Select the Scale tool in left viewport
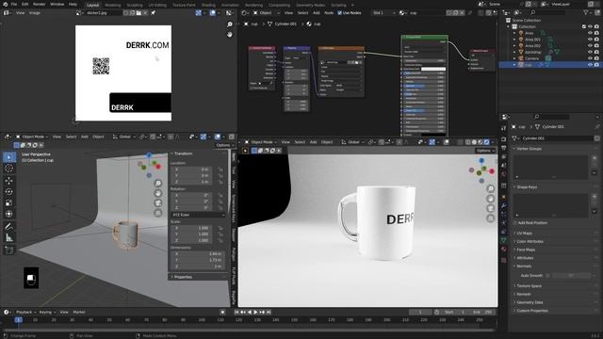Viewport: 603px width, 339px height. pyautogui.click(x=9, y=203)
